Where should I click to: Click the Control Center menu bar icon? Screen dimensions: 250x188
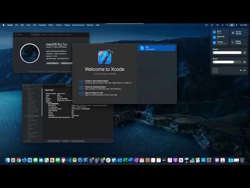[232, 25]
